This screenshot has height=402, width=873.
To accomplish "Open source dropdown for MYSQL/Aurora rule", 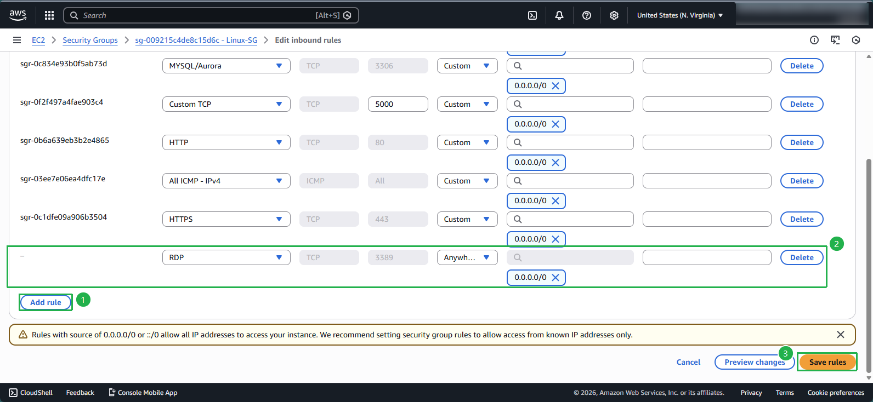I will pyautogui.click(x=467, y=66).
